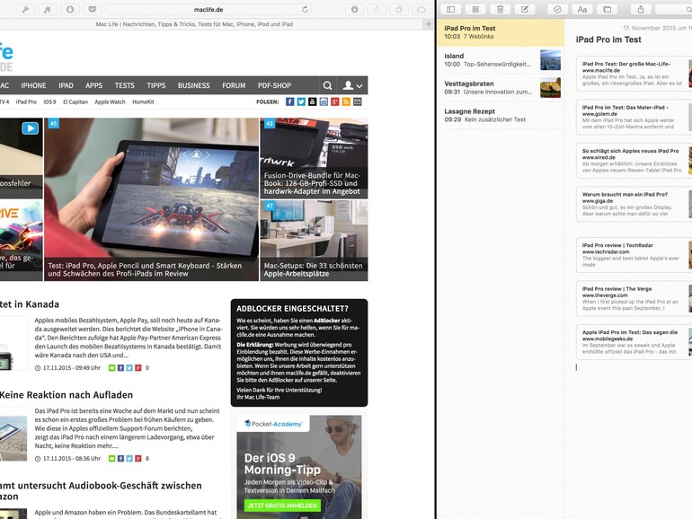Select the 'iPad Pro im Test' note
Image resolution: width=692 pixels, height=519 pixels.
click(501, 32)
